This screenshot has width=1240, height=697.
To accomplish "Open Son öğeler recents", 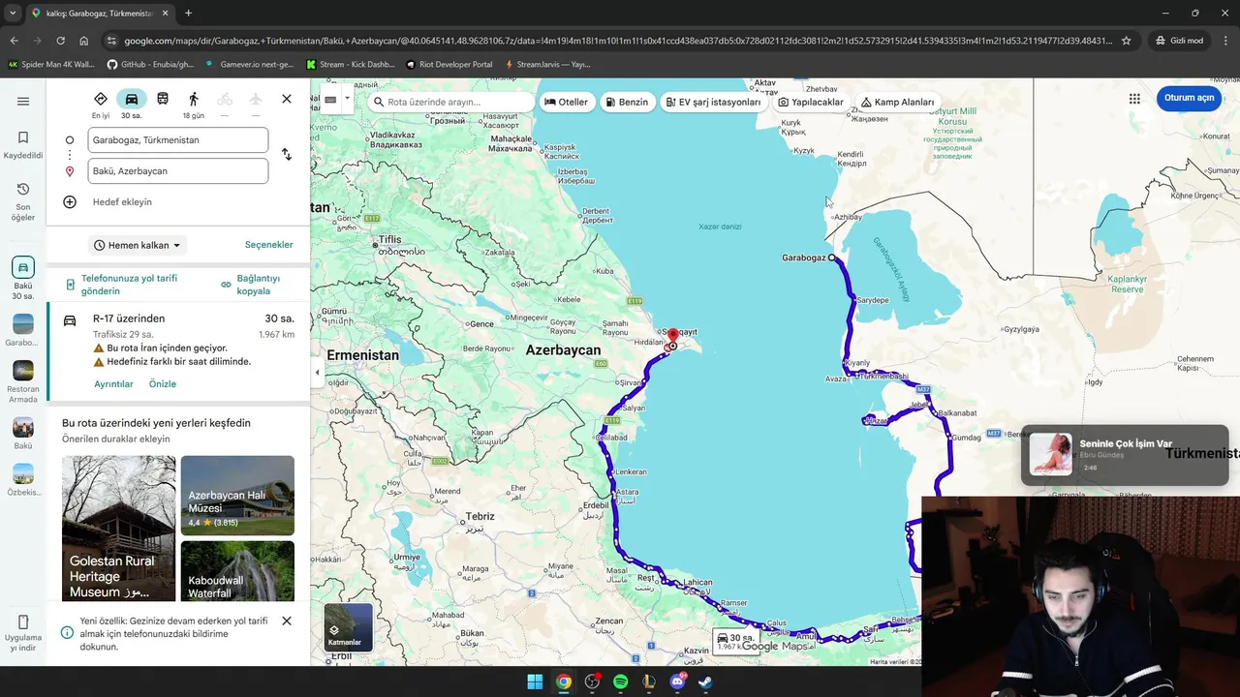I will pos(23,201).
